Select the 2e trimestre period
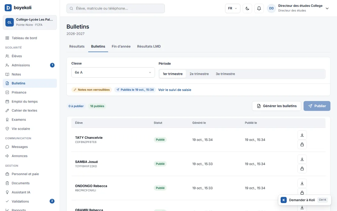 click(x=199, y=74)
